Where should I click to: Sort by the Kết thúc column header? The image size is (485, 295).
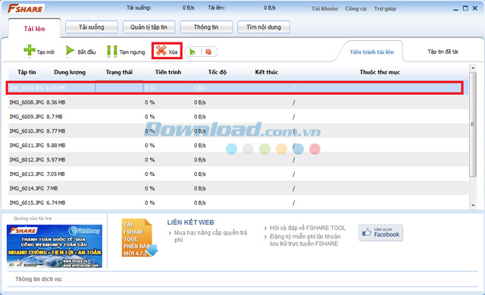point(266,72)
